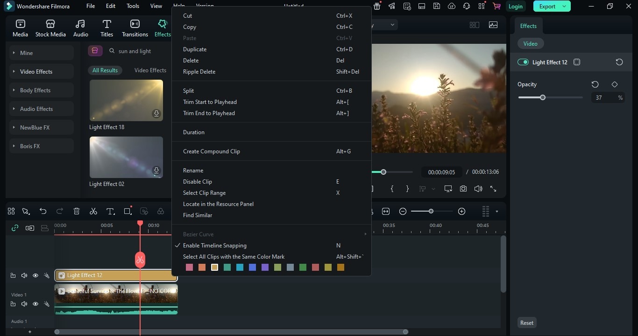Screen dimensions: 638x336
Task: Click the zoom in plus icon
Action: (x=461, y=211)
